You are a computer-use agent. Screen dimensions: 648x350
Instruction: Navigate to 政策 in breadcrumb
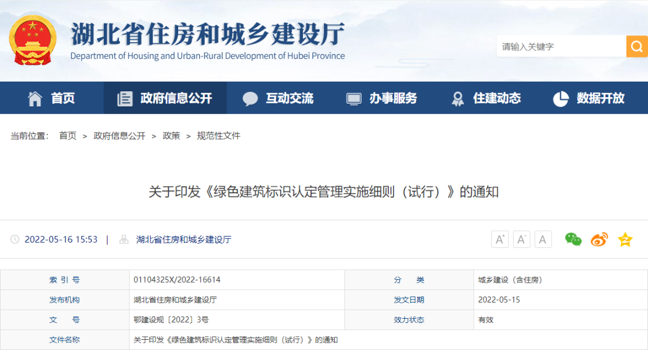(171, 136)
